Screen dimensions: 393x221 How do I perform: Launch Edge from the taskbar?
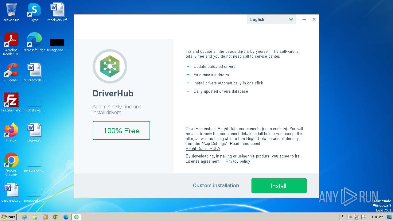click(66, 217)
